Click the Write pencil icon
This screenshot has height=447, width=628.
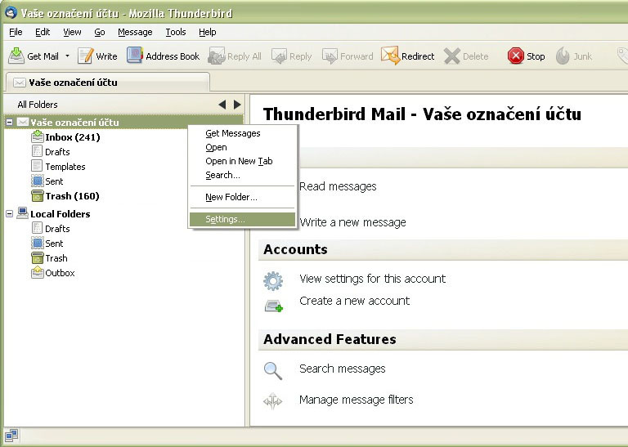point(85,56)
